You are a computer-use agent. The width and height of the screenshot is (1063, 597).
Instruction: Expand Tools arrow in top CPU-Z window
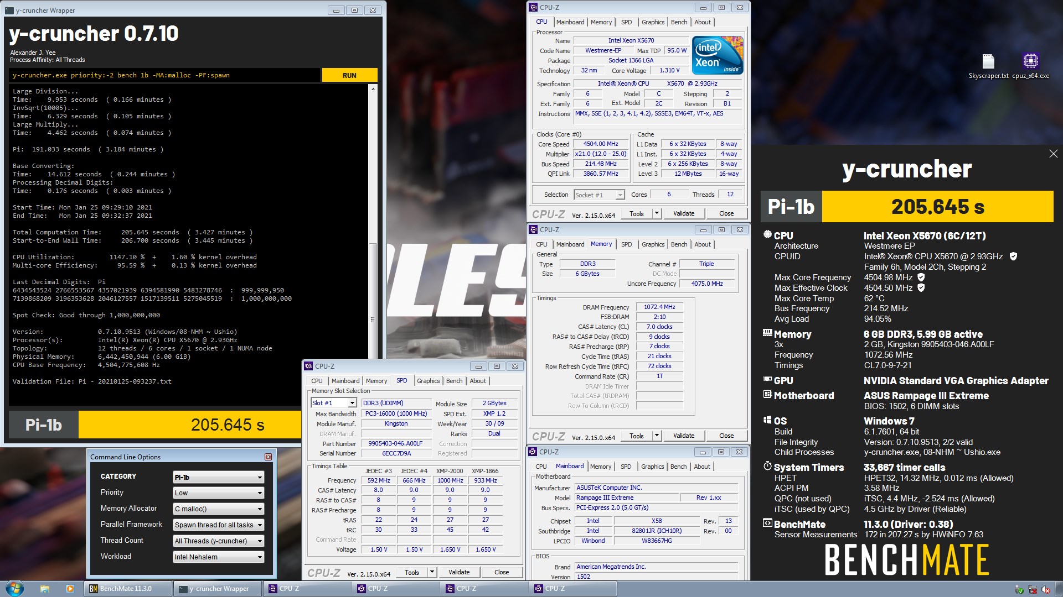coord(657,213)
